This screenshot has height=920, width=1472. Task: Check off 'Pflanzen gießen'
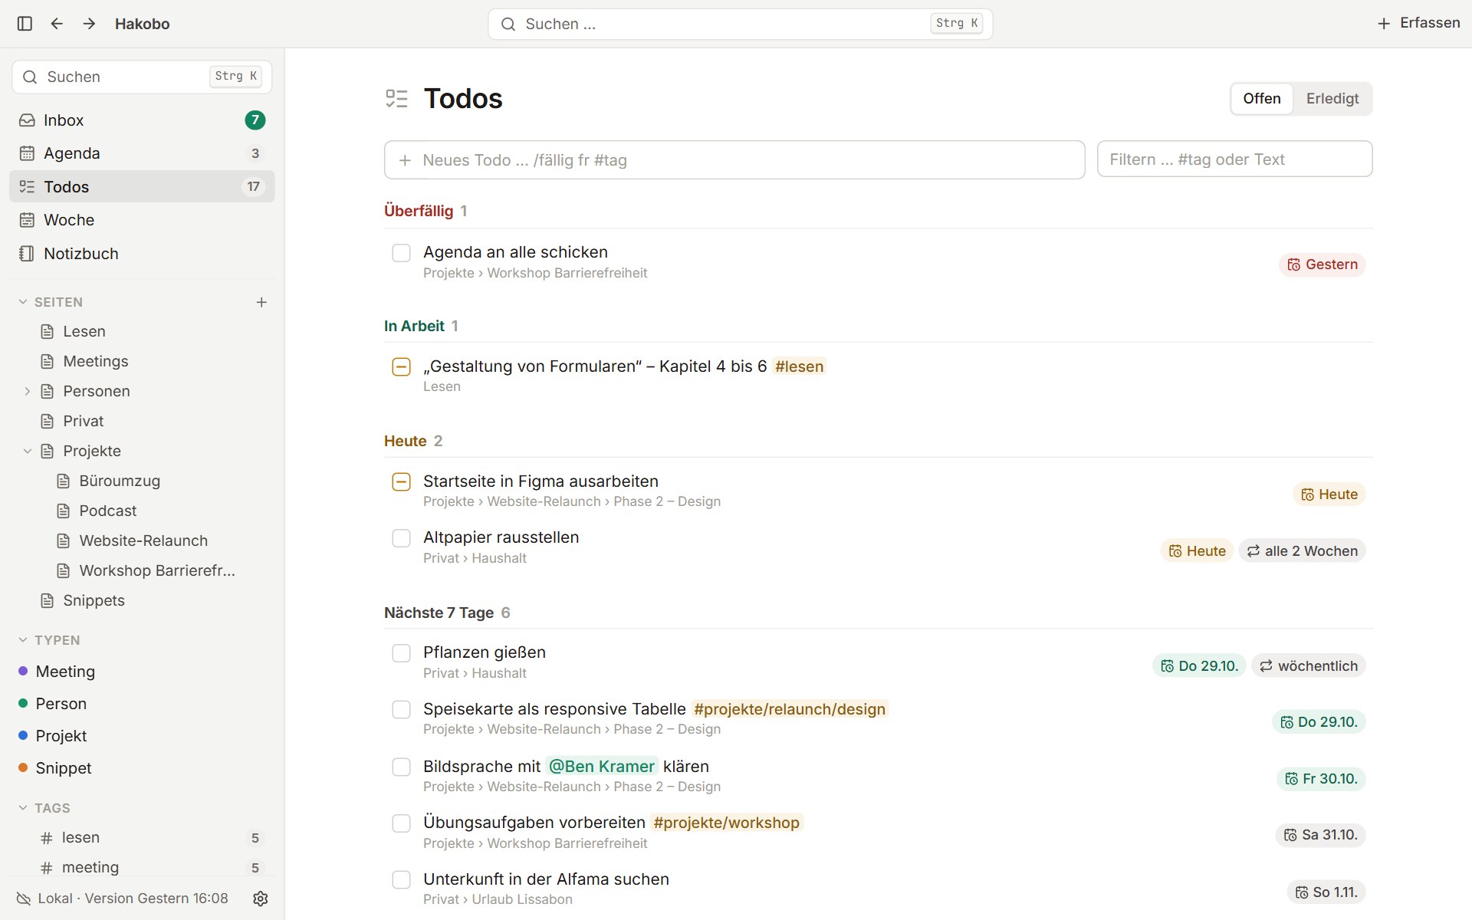[x=401, y=653]
